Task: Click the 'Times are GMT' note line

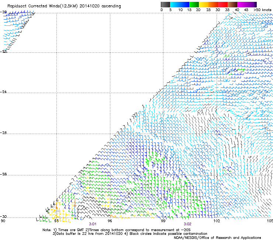Action: pyautogui.click(x=117, y=230)
